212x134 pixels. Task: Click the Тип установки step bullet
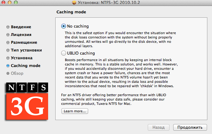point(8,50)
